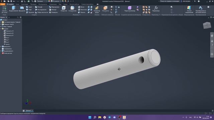Expand the Параметры panel dropdown arrow
Viewport: 214px width, 120px height.
[x=160, y=15]
